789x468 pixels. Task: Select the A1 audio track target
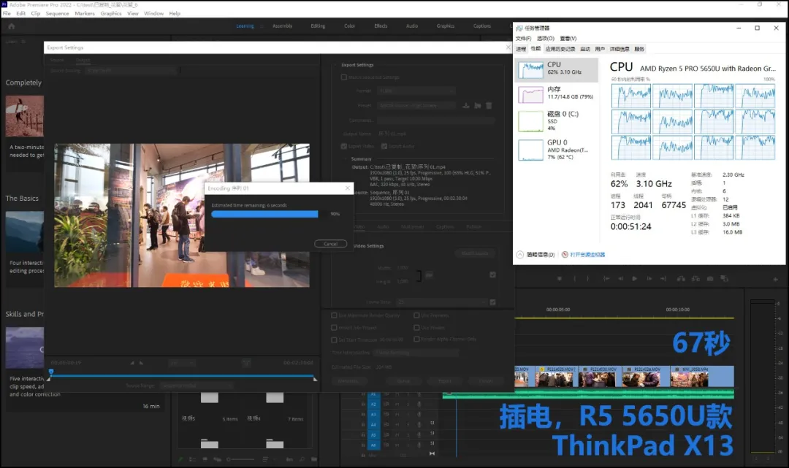click(373, 394)
